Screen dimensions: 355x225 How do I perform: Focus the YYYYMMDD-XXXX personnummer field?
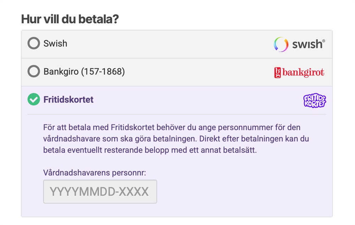100,192
